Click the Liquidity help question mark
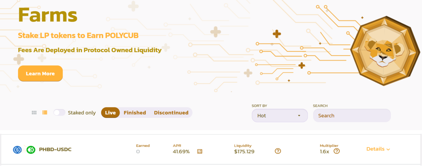The height and width of the screenshot is (166, 422). click(277, 151)
